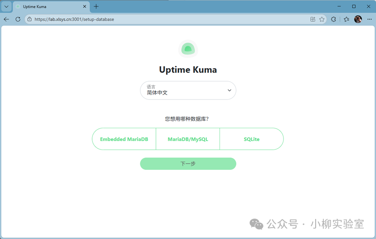Click the Uptime Kuma heading text

[188, 70]
